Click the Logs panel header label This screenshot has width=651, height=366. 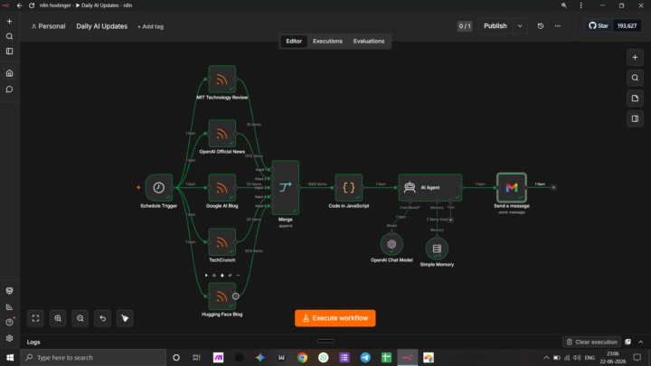tap(33, 342)
